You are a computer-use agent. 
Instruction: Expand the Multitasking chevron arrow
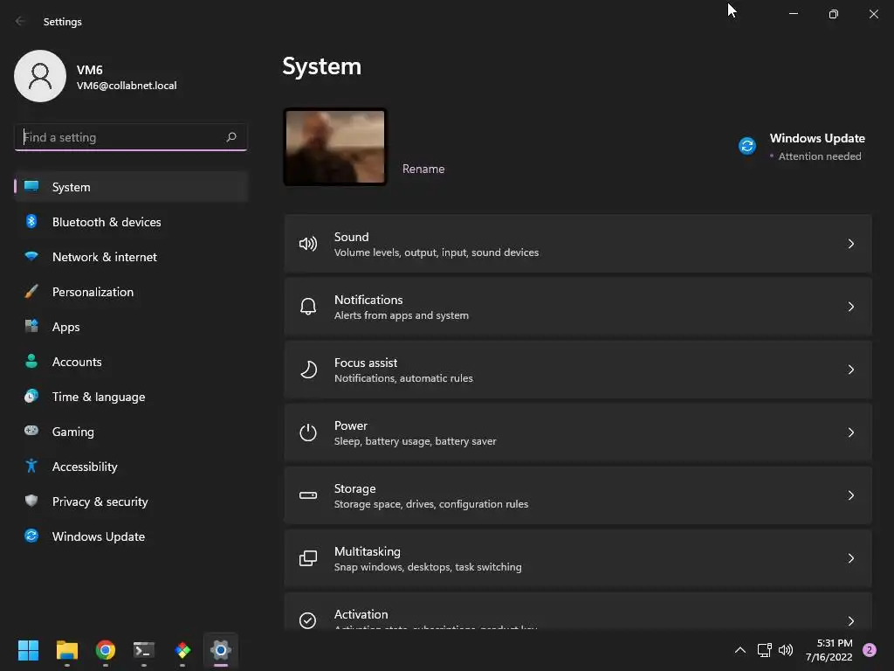point(850,558)
